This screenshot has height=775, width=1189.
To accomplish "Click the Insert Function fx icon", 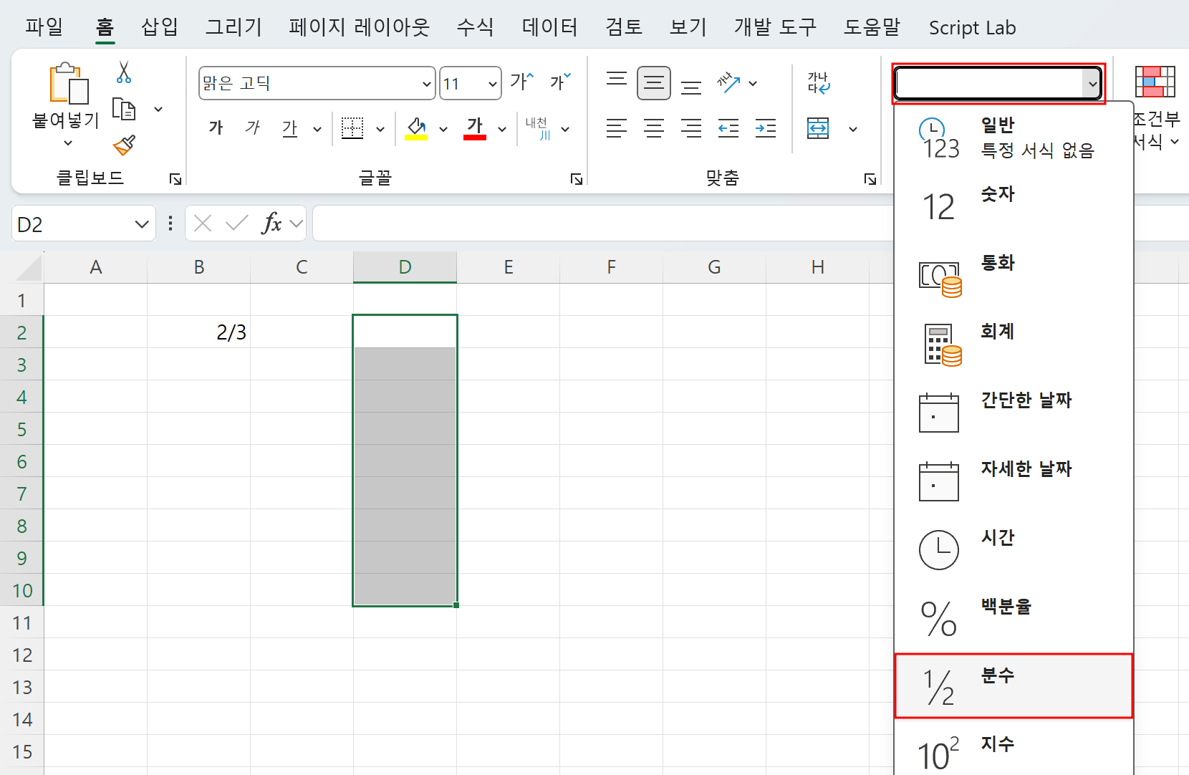I will 271,223.
